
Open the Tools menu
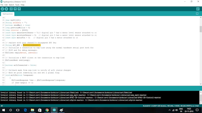pos(17,5)
